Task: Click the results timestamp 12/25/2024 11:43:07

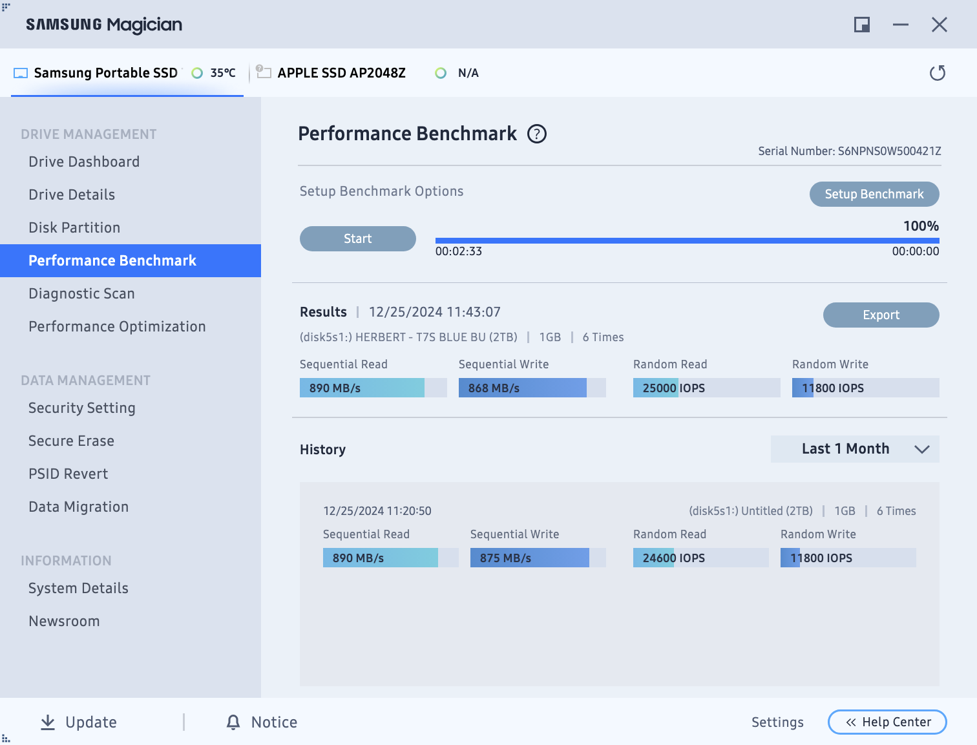Action: coord(435,312)
